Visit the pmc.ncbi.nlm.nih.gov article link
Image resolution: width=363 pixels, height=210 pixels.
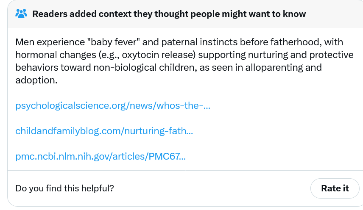[101, 157]
